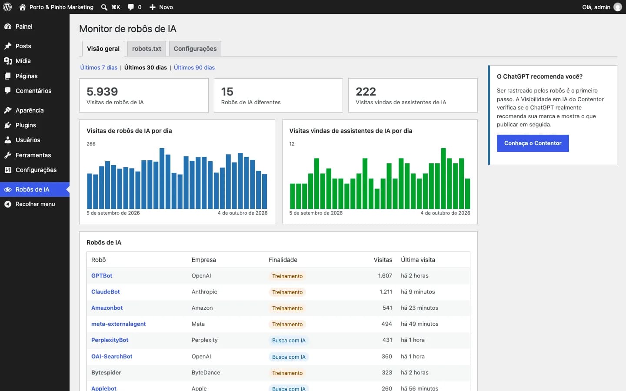
Task: Click Anthropic in the ClaudeBot row
Action: point(204,292)
